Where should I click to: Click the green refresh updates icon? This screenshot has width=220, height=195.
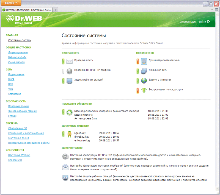click(x=70, y=112)
